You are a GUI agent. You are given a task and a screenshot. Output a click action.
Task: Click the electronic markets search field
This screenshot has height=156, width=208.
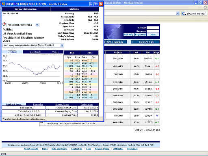pyautogui.click(x=196, y=13)
